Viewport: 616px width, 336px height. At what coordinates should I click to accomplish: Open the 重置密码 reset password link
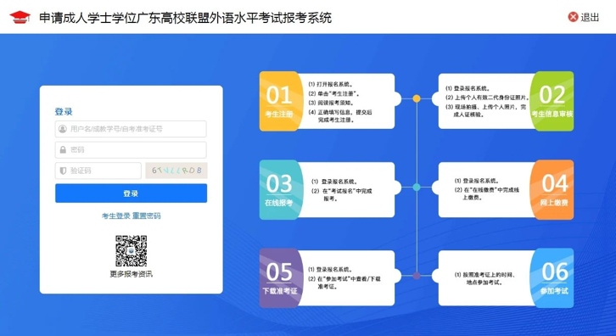(x=147, y=216)
